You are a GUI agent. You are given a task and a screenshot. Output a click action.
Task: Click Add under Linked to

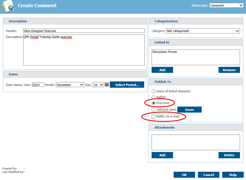point(162,70)
